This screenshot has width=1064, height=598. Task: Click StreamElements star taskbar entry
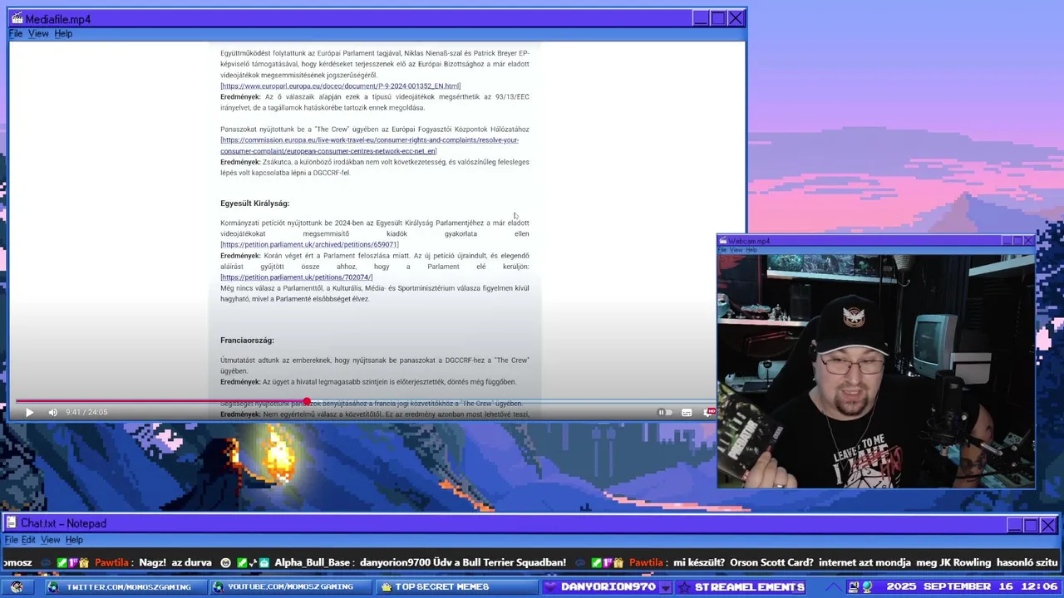(x=741, y=587)
